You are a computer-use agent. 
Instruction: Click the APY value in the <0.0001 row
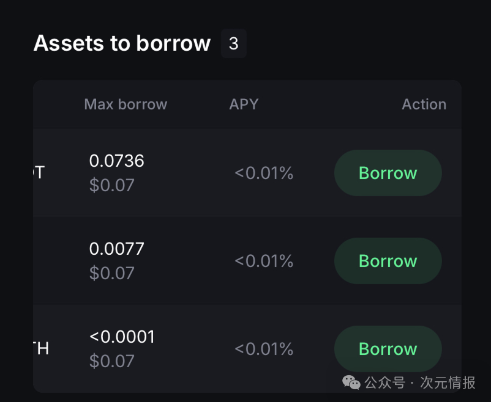coord(264,349)
